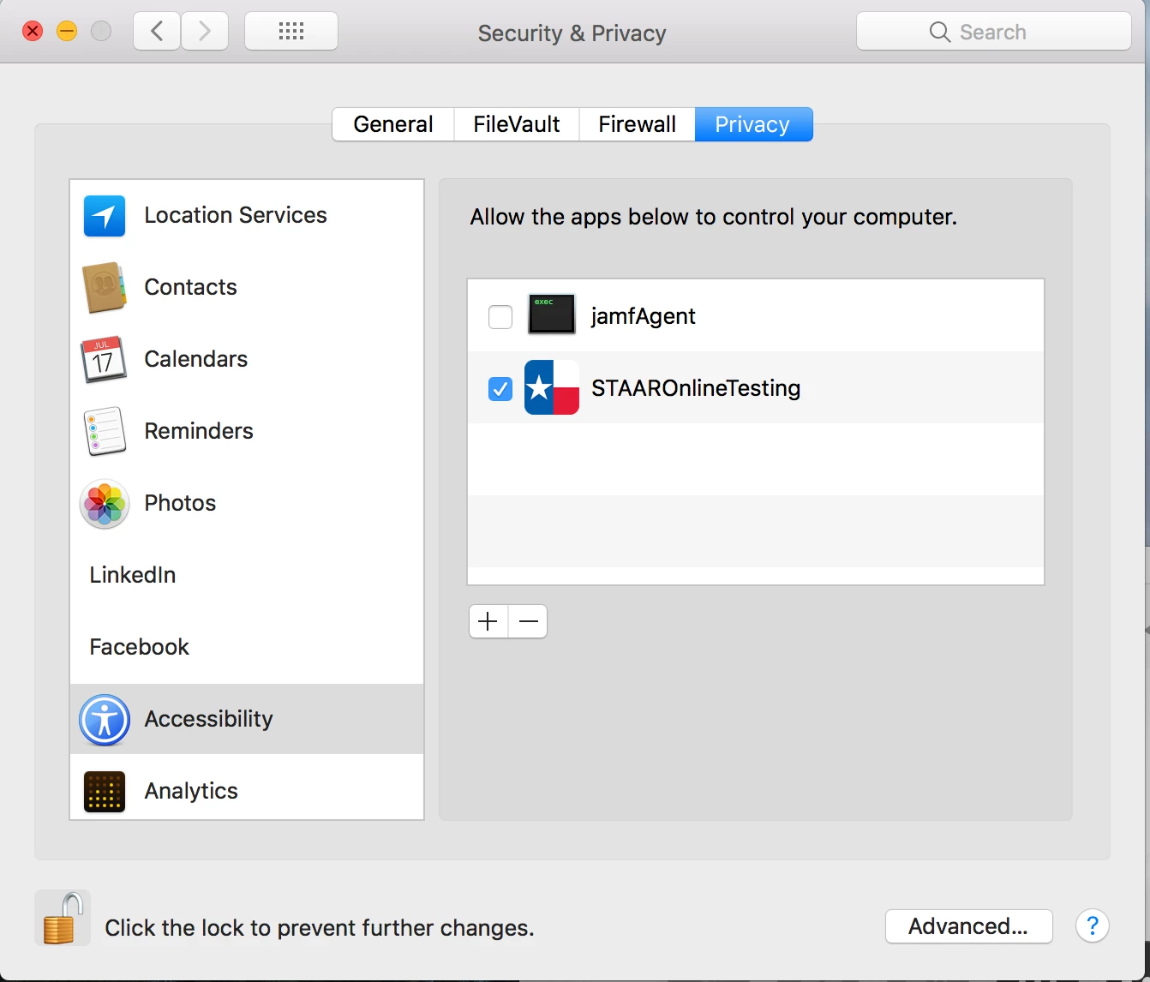Minimize the window with yellow button

click(67, 32)
